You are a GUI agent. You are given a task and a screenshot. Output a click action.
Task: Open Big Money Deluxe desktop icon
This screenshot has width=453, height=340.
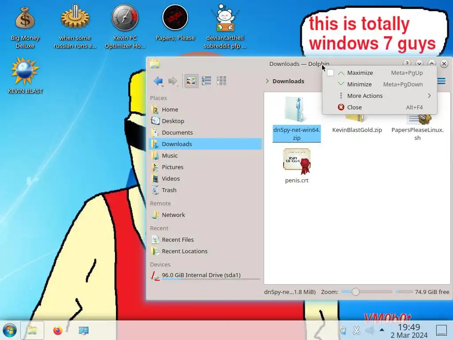[25, 27]
